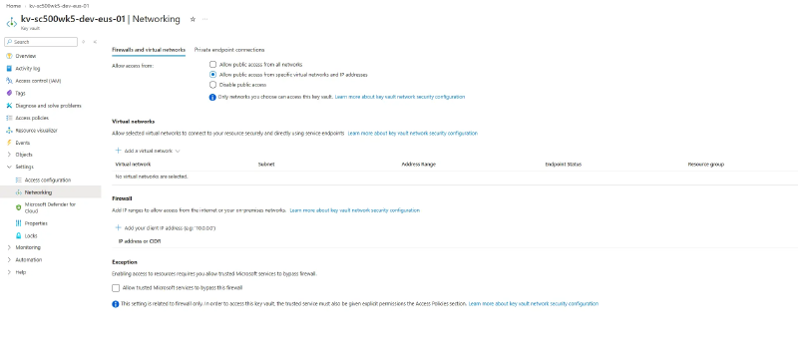
Task: Click the Diagnose and solve problems icon
Action: (9, 106)
